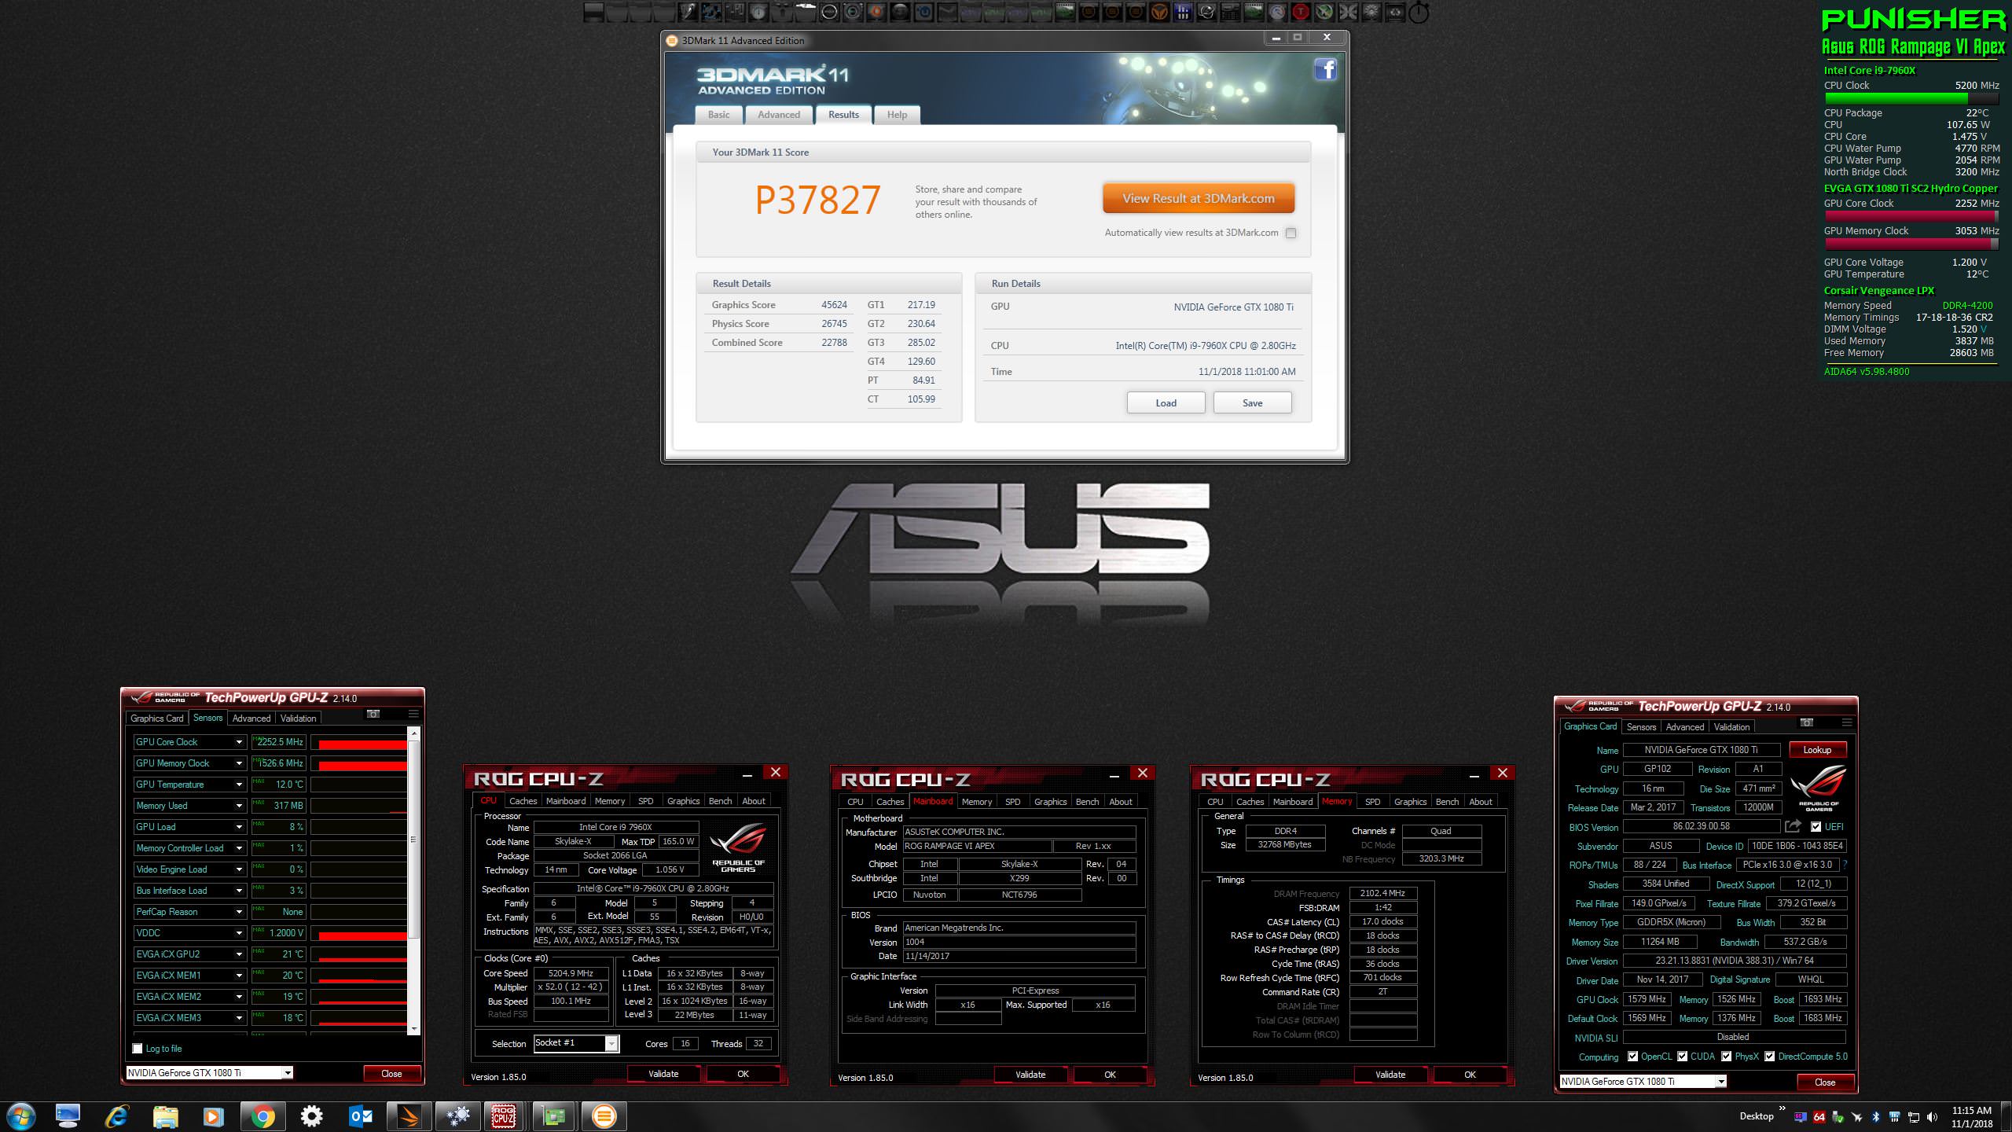Viewport: 2012px width, 1132px height.
Task: Open the Windows Start orb
Action: 20,1116
